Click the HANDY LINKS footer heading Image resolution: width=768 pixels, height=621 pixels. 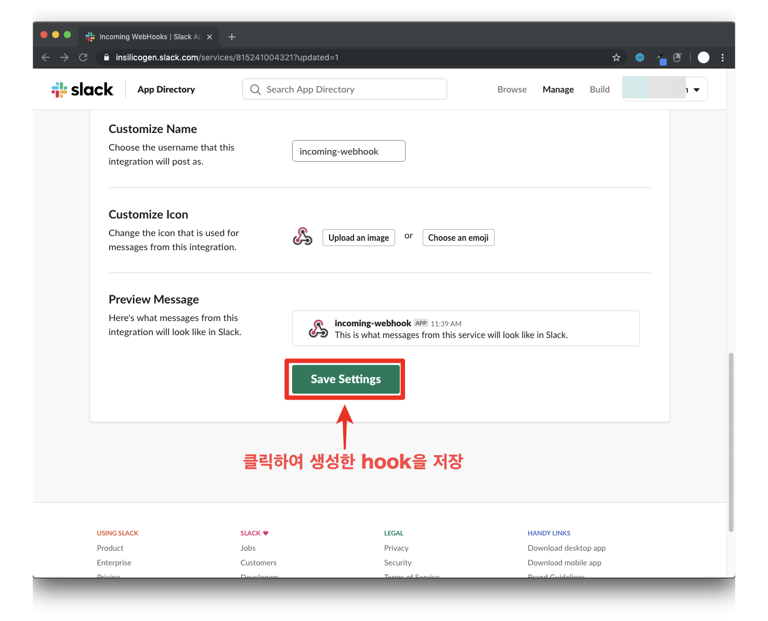[x=549, y=533]
